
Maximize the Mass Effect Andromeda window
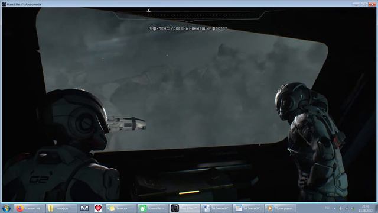(364, 4)
